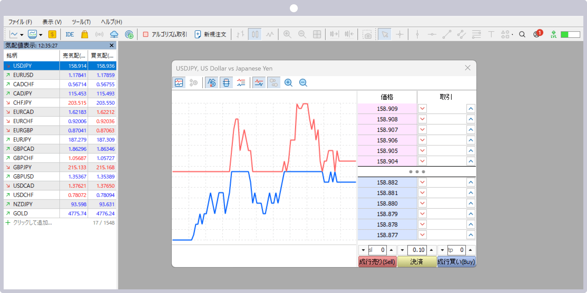Image resolution: width=587 pixels, height=293 pixels.
Task: Open the volume 0.10 dropdown arrow
Action: pyautogui.click(x=402, y=250)
